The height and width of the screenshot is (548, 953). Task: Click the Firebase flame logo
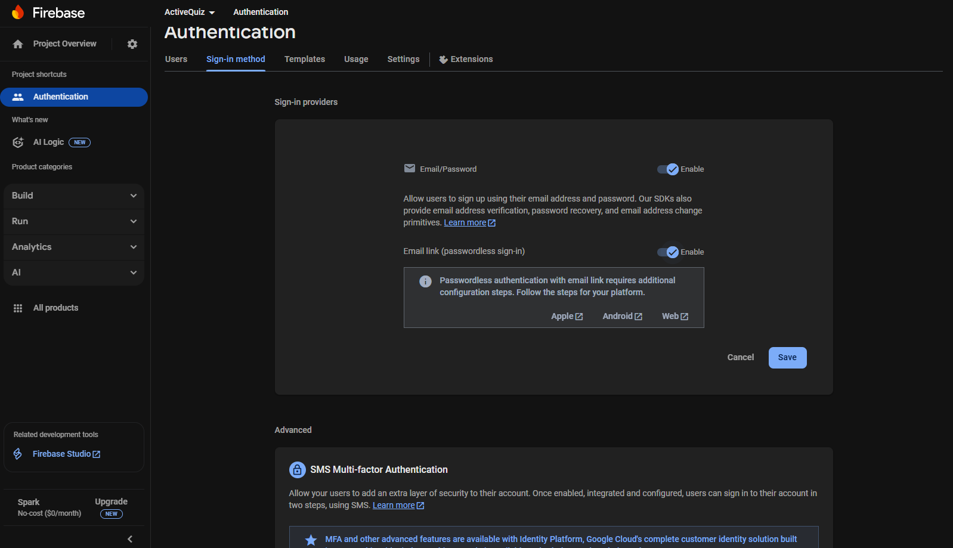point(18,12)
